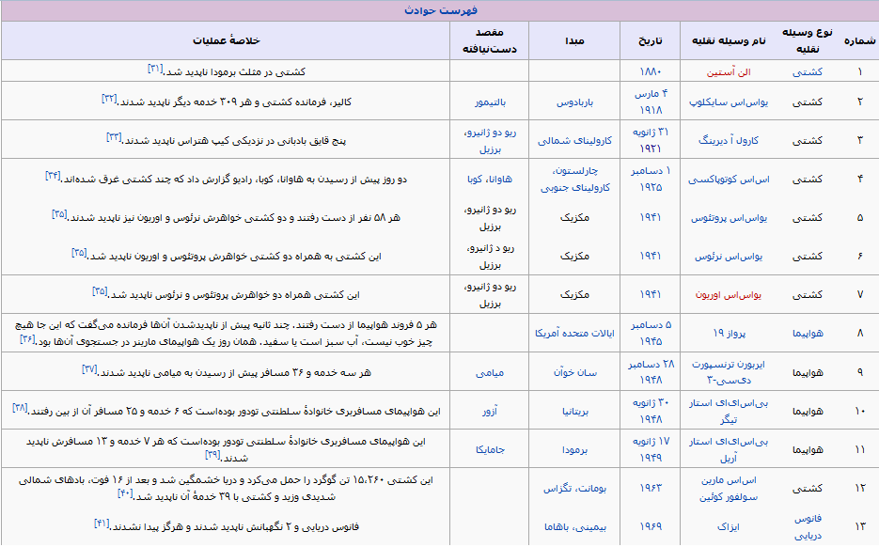
Task: Follow the year link '۱۹۶۹'
Action: (651, 526)
